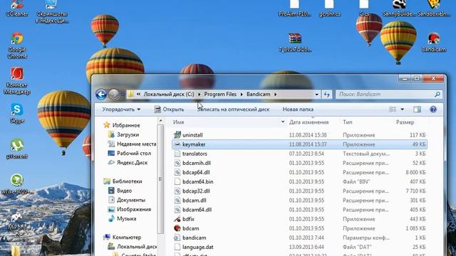Open Документы library in the navigation pane

131,200
